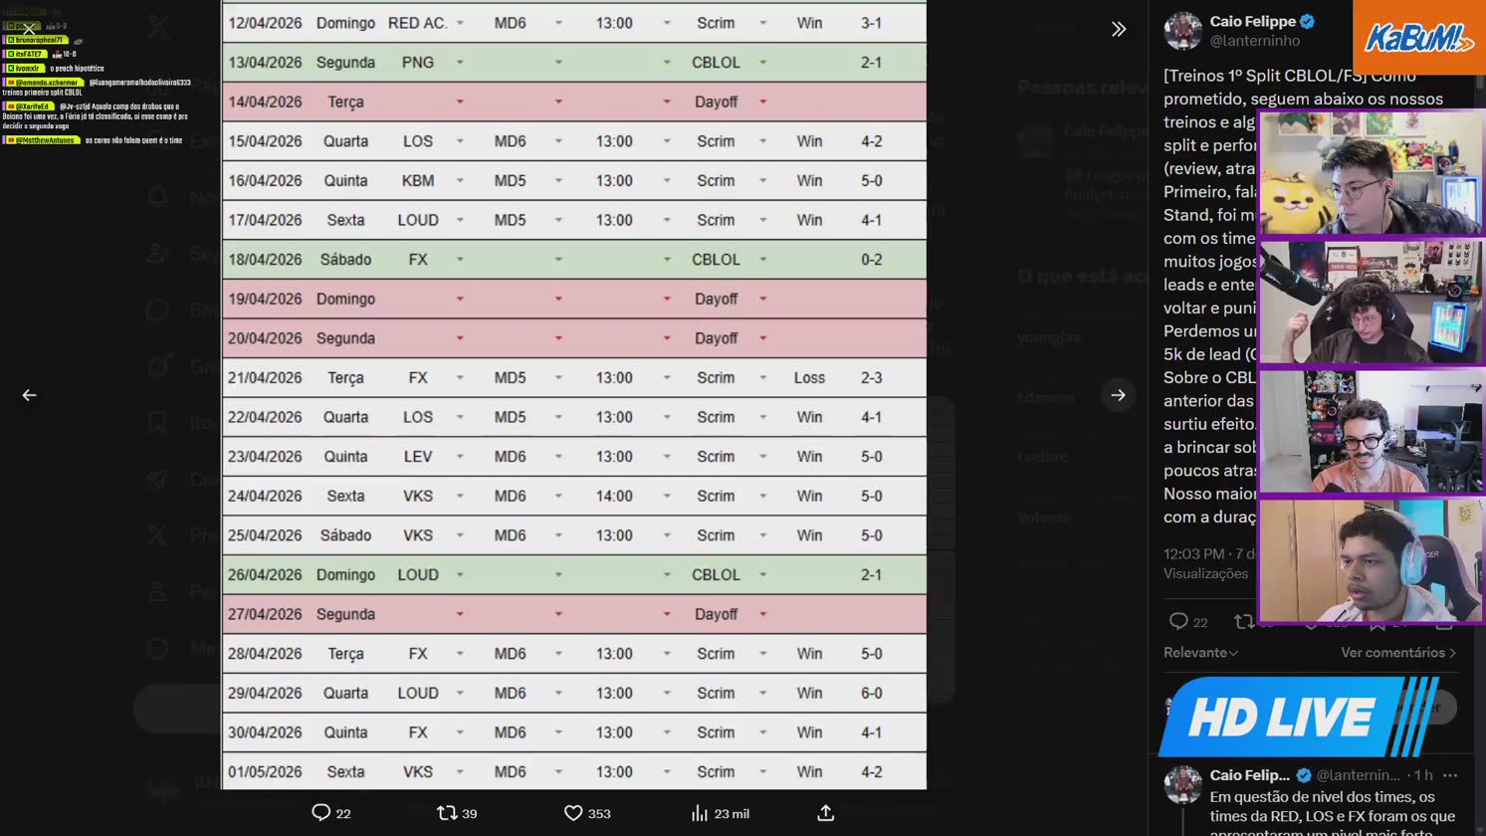Image resolution: width=1486 pixels, height=836 pixels.
Task: Open the MD6 dropdown in the 01/05/2026 row
Action: point(558,772)
